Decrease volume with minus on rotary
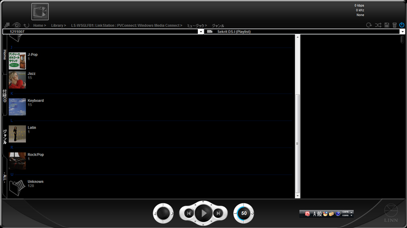The width and height of the screenshot is (407, 228). 235,213
